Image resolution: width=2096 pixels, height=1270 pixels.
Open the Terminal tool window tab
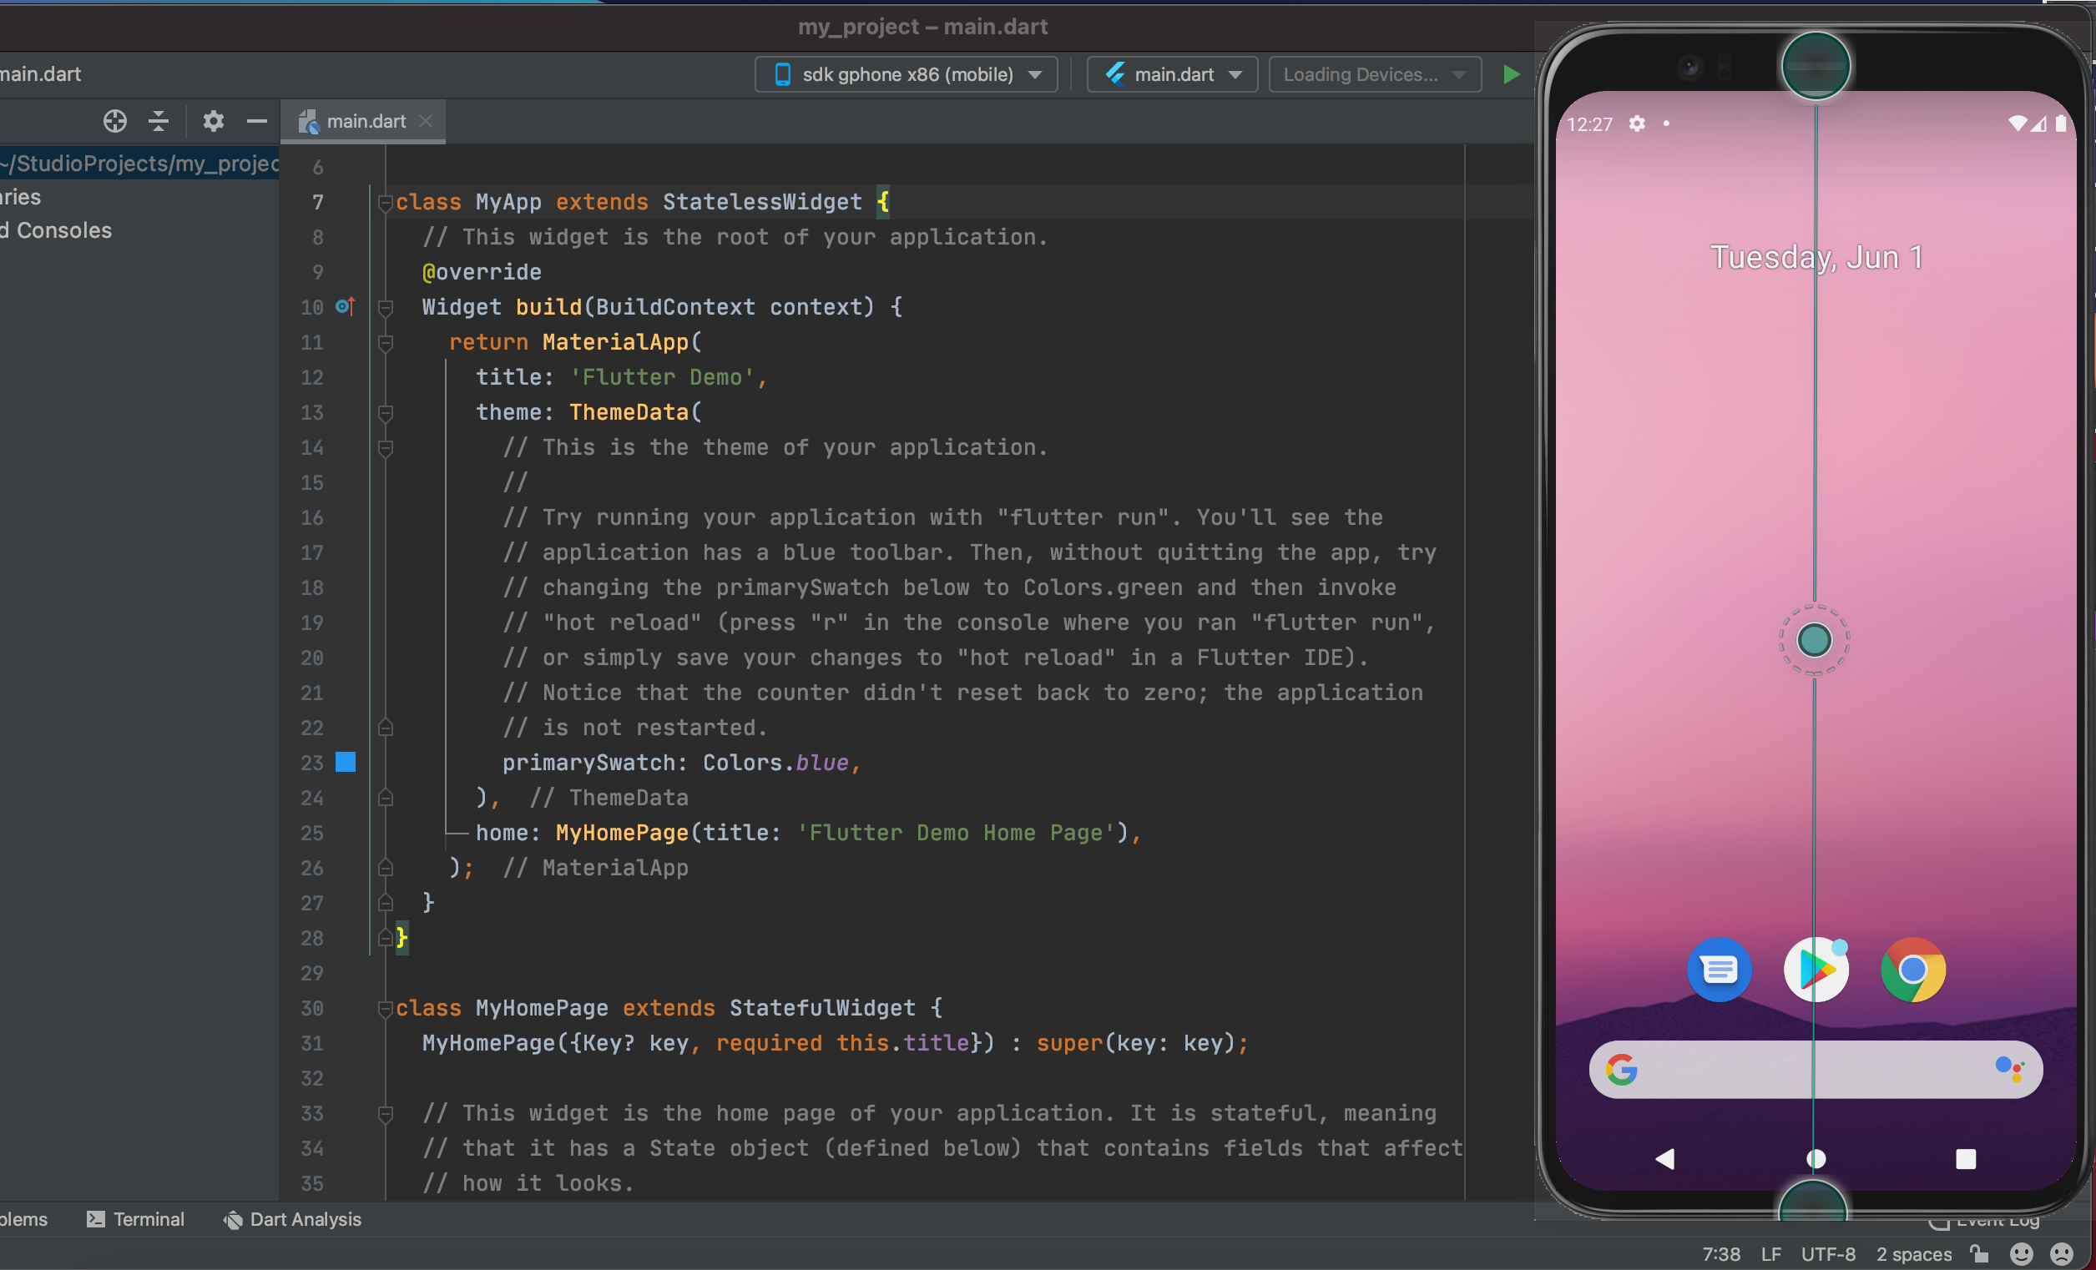tap(136, 1219)
